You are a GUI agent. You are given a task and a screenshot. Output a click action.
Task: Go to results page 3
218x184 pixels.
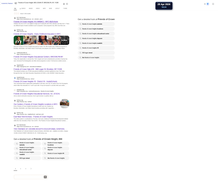point(26,169)
